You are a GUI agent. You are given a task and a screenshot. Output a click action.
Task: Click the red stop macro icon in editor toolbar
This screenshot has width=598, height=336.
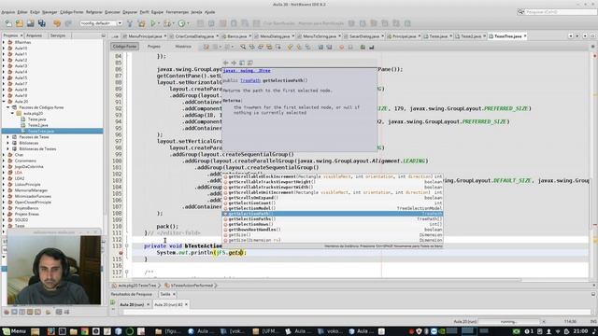point(341,47)
